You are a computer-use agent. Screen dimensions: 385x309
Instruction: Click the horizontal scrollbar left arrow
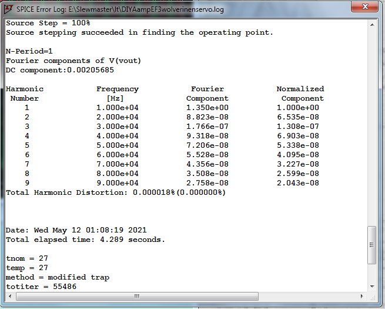pyautogui.click(x=10, y=296)
